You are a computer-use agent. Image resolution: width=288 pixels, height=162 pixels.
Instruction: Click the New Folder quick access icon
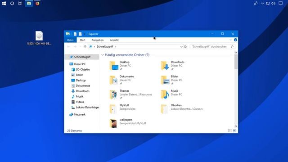80,34
